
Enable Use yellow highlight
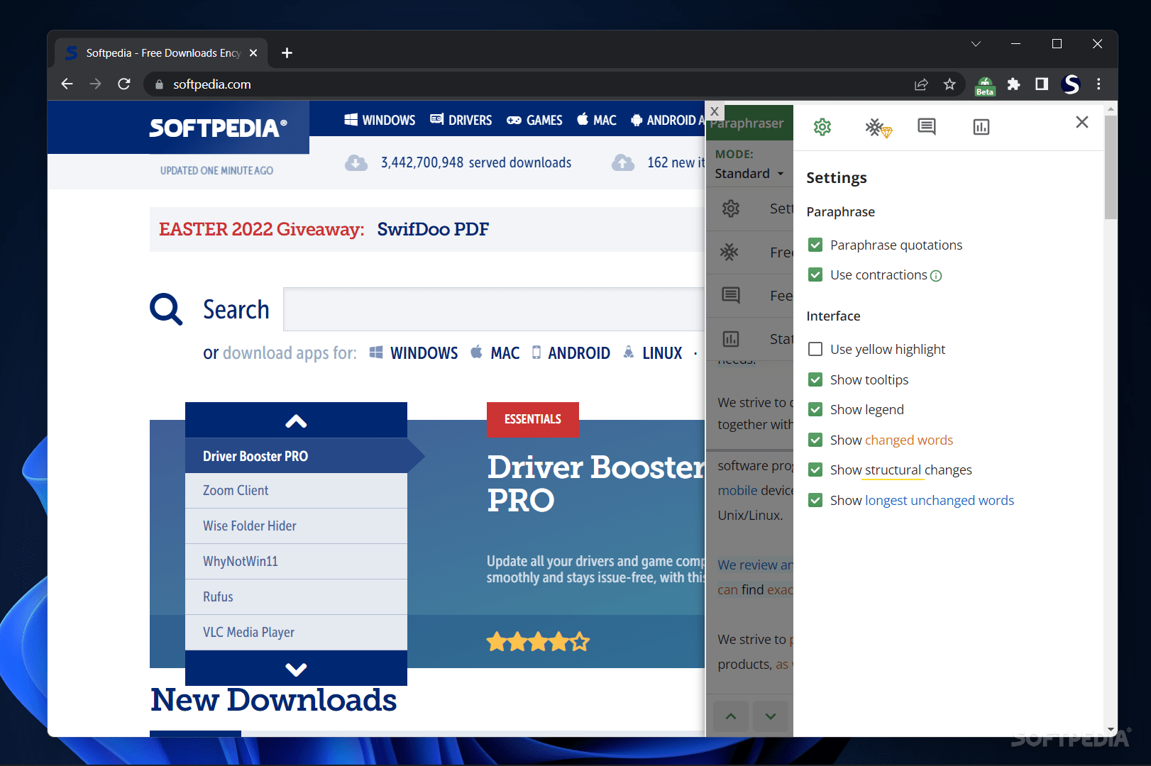click(x=814, y=348)
